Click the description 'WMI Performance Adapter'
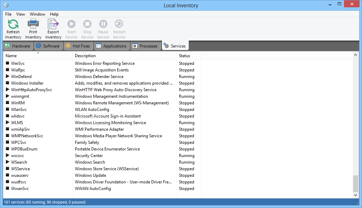Viewport: 362px width, 208px height. tap(100, 129)
